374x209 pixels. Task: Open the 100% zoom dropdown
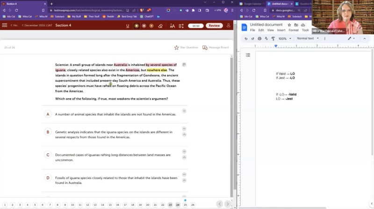tap(284, 38)
